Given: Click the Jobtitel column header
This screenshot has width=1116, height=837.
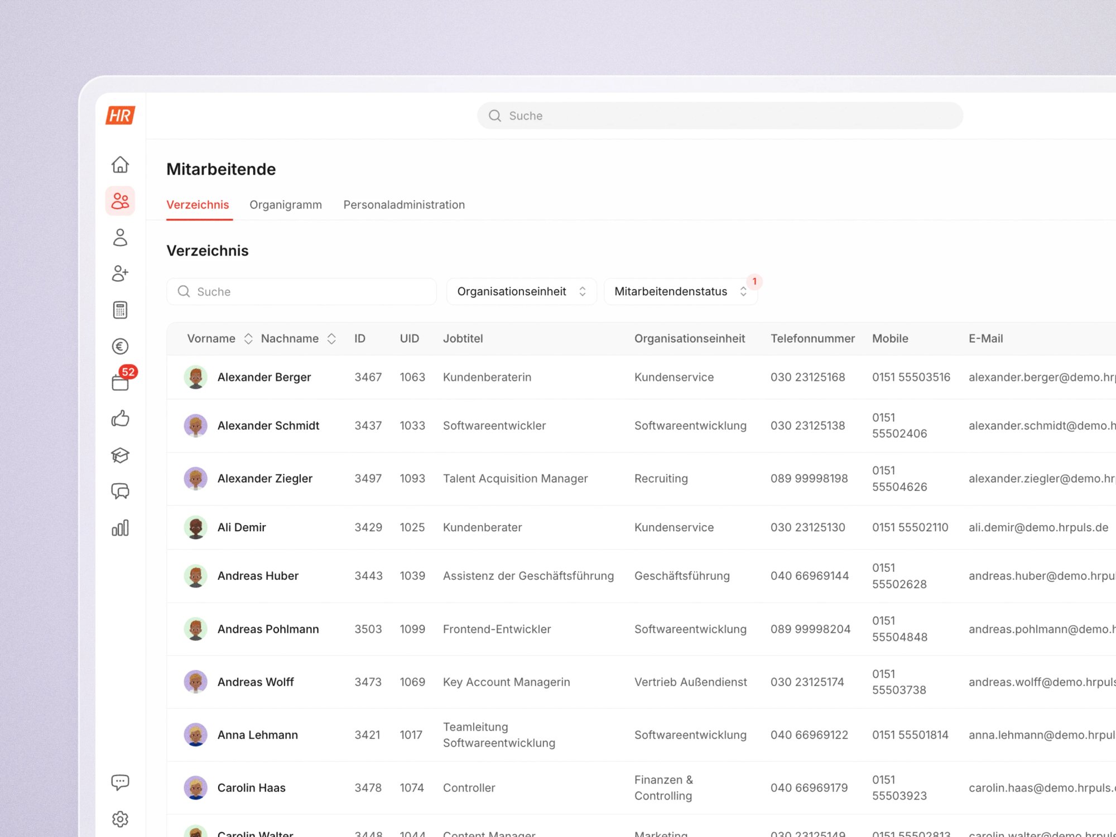Looking at the screenshot, I should pyautogui.click(x=463, y=339).
